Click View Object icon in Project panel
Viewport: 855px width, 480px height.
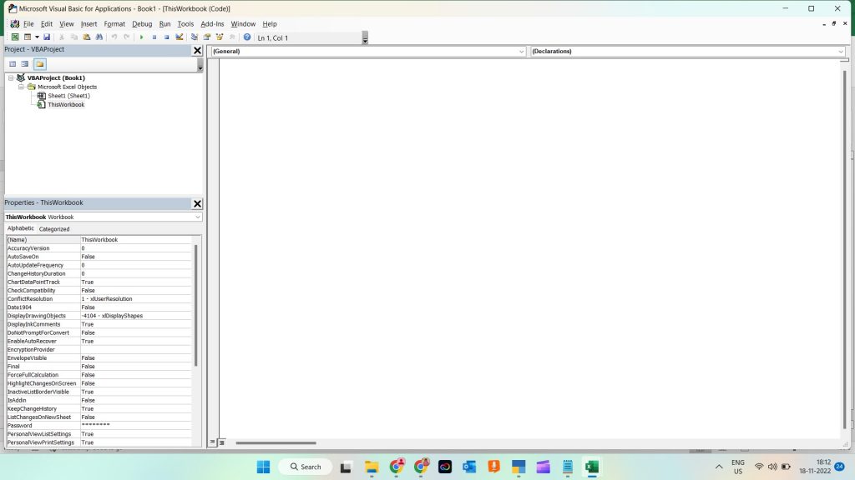click(x=25, y=63)
